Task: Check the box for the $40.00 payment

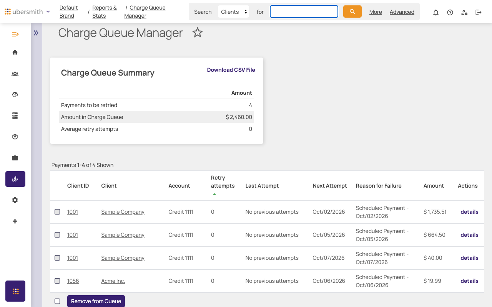Action: (x=57, y=258)
